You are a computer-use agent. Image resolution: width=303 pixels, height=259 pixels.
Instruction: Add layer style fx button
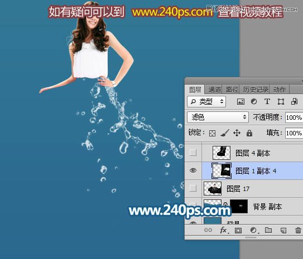[x=224, y=230]
